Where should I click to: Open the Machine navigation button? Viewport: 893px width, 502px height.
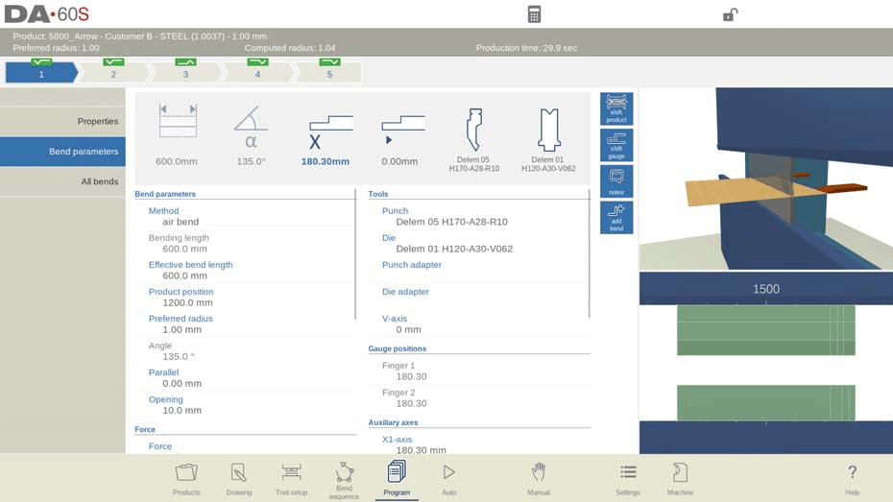(x=680, y=479)
